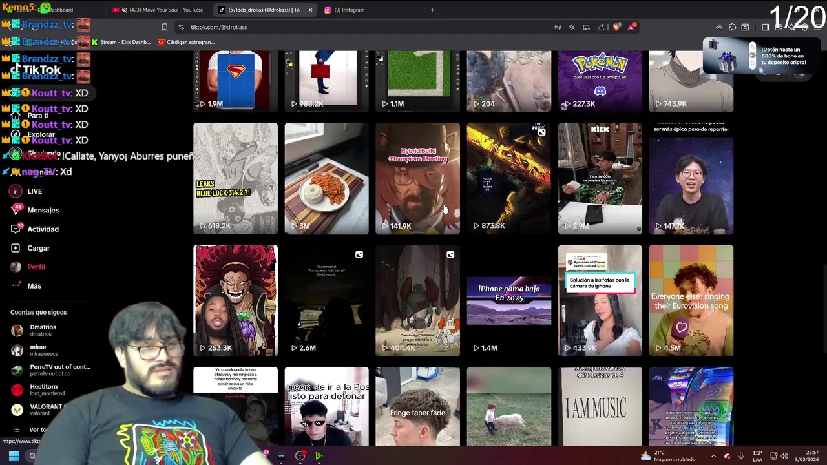This screenshot has width=827, height=465.
Task: Open the rice plate video with 3M views
Action: (x=326, y=178)
